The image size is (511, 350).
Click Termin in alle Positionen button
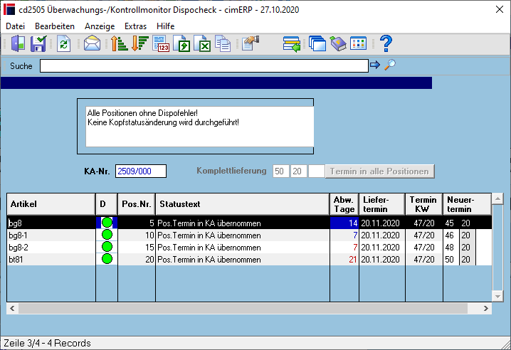379,171
